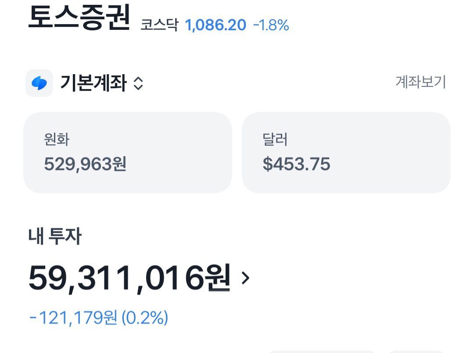Tap the 529,963원 won balance
The image size is (474, 353).
click(x=85, y=164)
